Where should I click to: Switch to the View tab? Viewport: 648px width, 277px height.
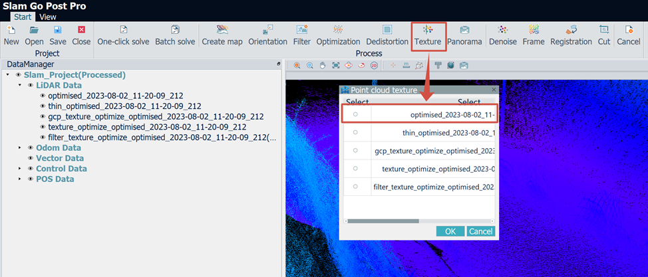point(48,17)
